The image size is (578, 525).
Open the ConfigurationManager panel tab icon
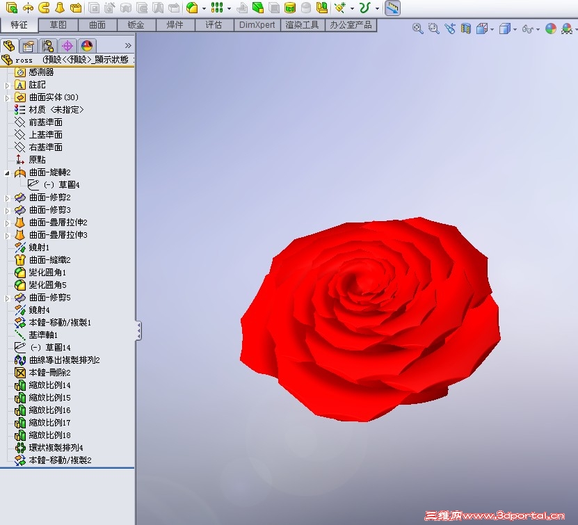click(x=47, y=45)
